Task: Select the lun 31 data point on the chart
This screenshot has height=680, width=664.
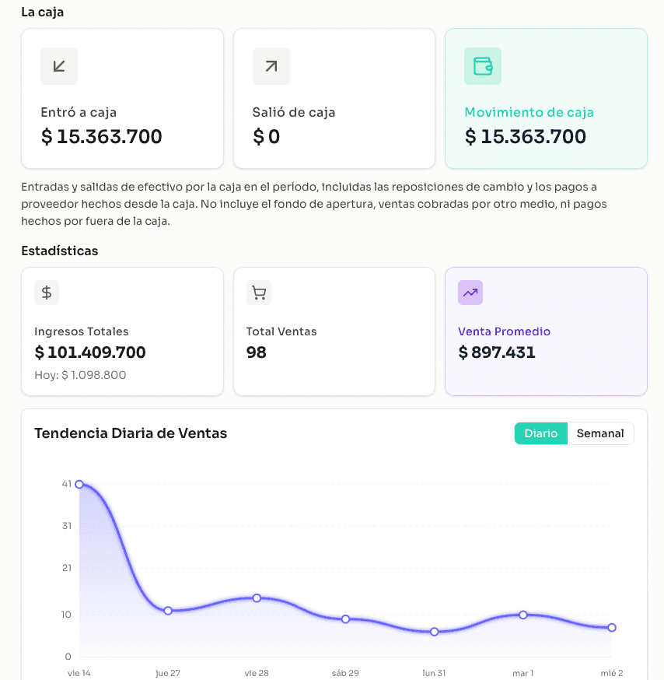Action: pos(435,632)
